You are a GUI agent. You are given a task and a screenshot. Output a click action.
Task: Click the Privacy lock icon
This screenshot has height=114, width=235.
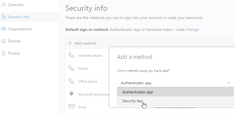(x=4, y=53)
